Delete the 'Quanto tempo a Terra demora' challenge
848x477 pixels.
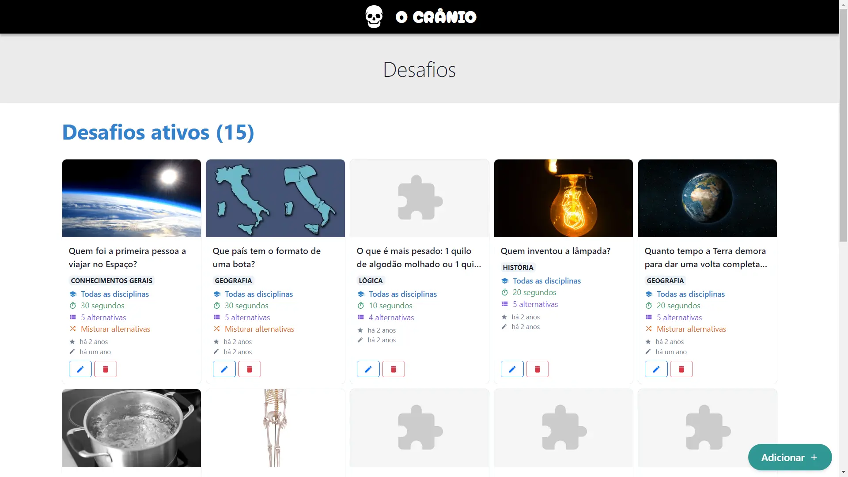(681, 369)
